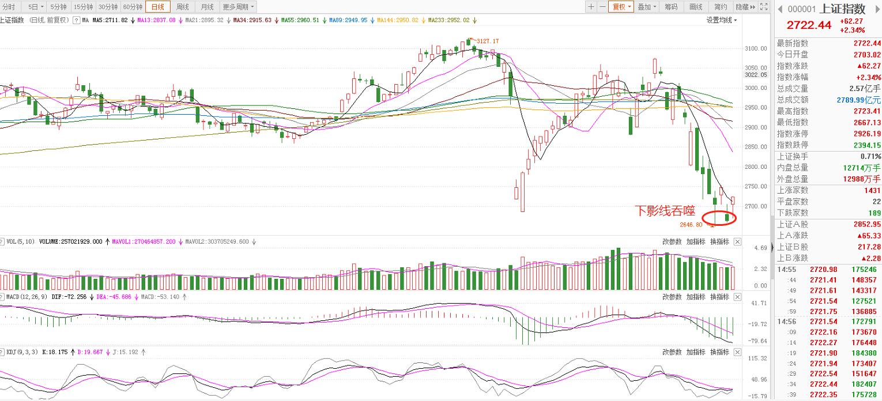This screenshot has height=401, width=882.
Task: Open 设置均线 moving average settings
Action: tap(722, 20)
